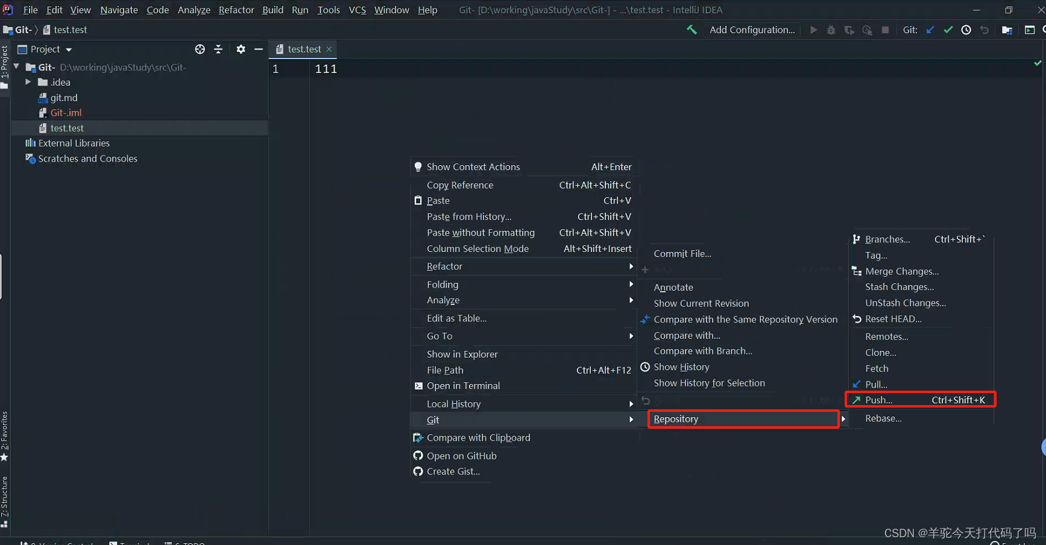The width and height of the screenshot is (1046, 545).
Task: Select Push... from the Repository submenu
Action: (877, 399)
